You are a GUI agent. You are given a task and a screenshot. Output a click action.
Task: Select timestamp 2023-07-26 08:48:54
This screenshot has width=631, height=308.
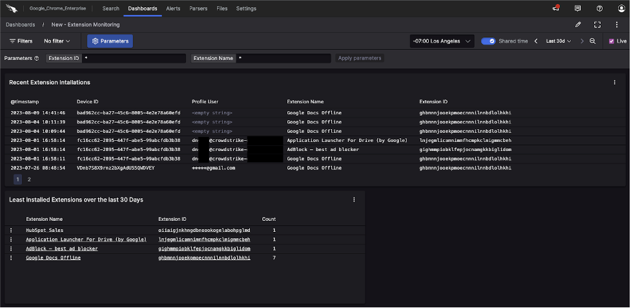click(38, 168)
